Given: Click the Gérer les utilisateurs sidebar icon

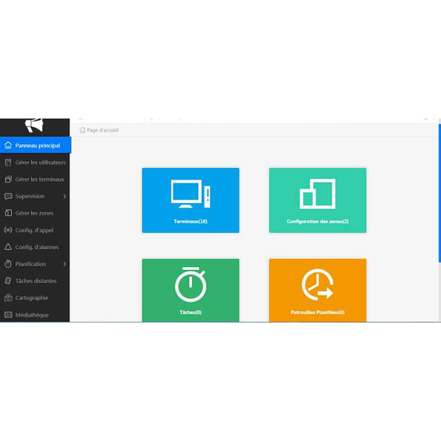Looking at the screenshot, I should [8, 163].
